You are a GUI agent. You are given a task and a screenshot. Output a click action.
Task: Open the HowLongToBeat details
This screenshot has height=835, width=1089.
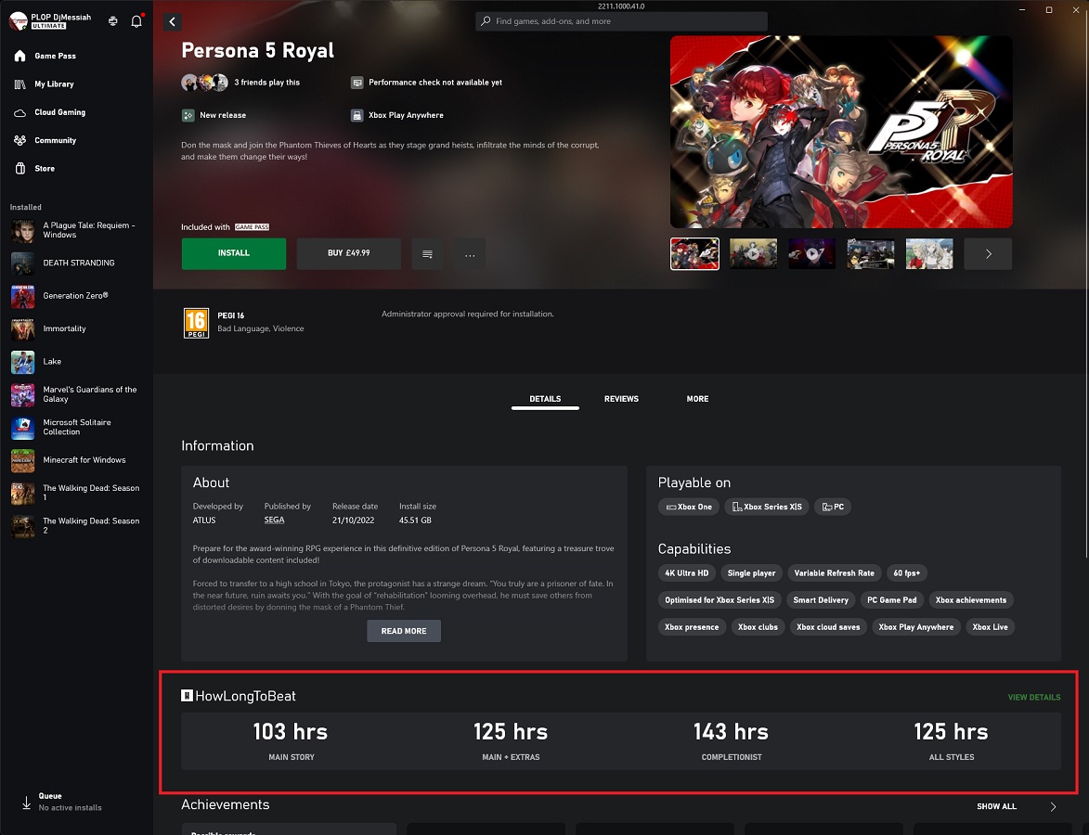tap(1033, 697)
